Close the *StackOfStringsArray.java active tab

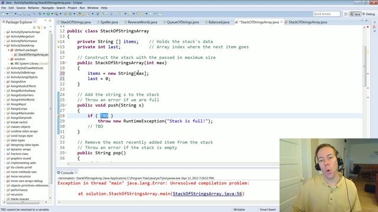(281, 22)
